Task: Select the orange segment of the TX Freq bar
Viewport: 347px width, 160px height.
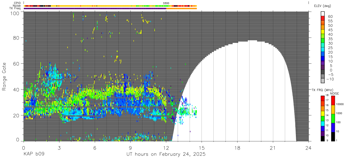Action: tap(181, 8)
